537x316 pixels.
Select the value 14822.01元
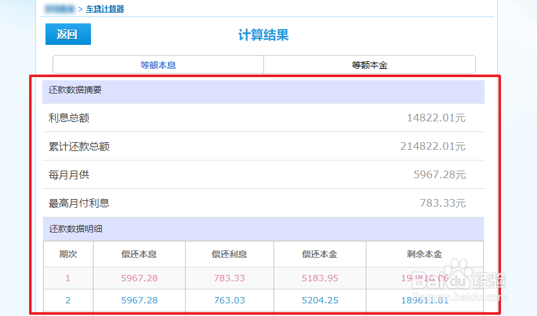coord(436,118)
